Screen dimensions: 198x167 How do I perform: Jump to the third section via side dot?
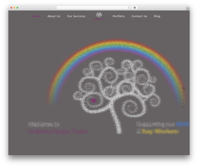pos(184,96)
